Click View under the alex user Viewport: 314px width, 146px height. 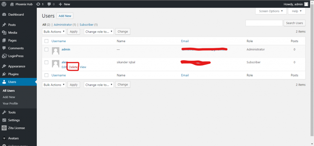coord(83,67)
